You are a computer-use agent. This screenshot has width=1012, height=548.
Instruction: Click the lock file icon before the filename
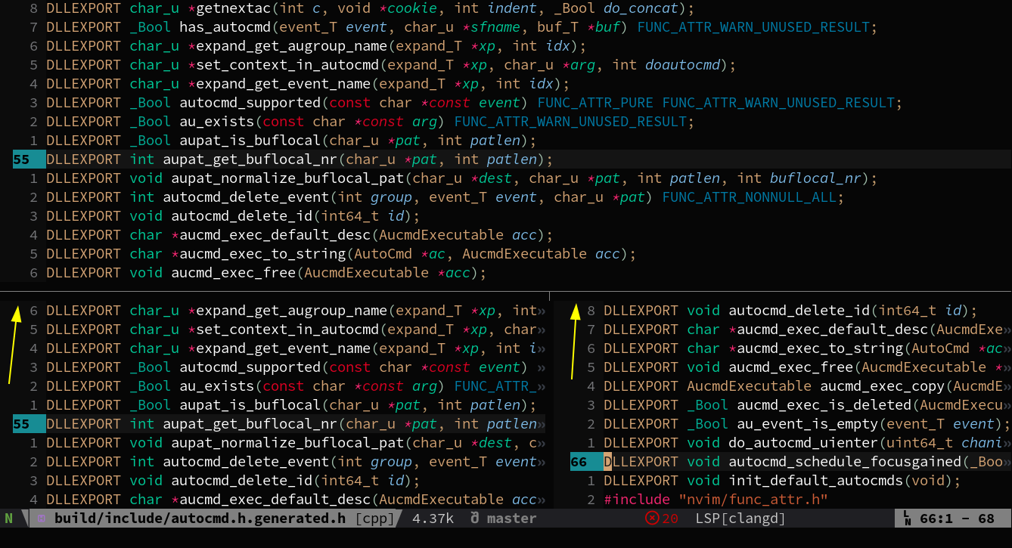click(x=41, y=519)
